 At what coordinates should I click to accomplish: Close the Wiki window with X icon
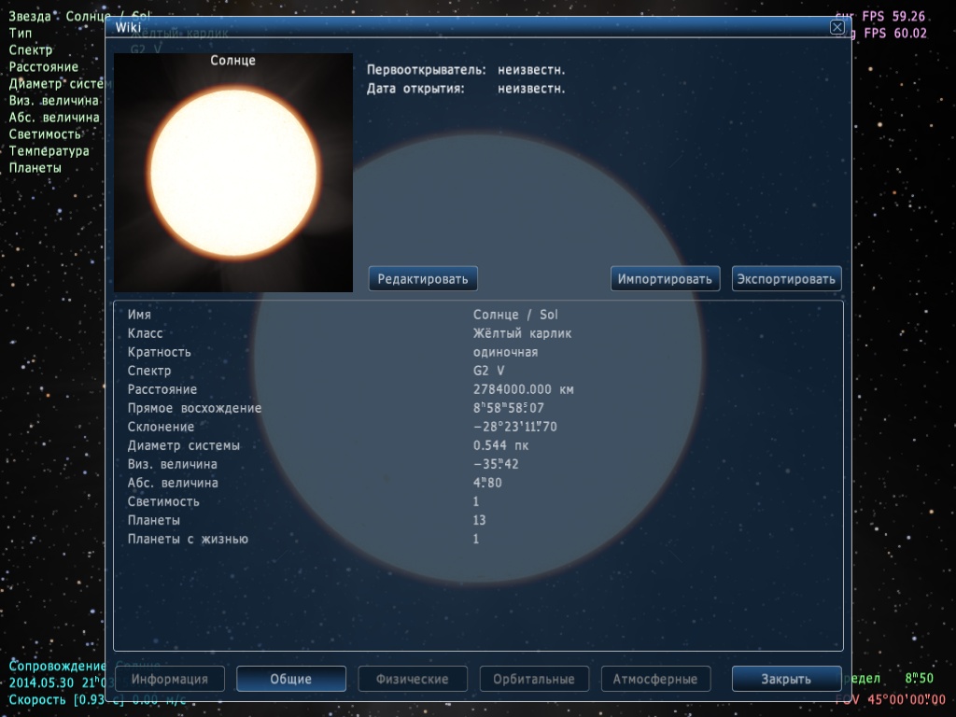point(837,27)
